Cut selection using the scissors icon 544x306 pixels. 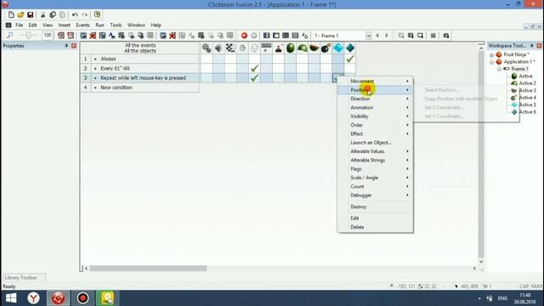pyautogui.click(x=42, y=14)
